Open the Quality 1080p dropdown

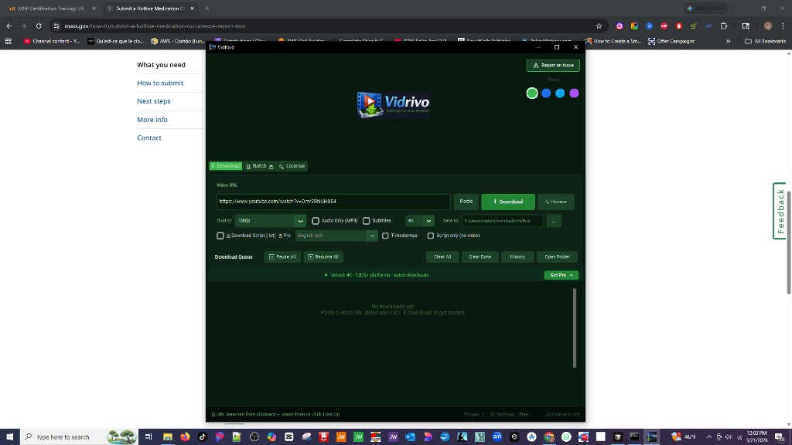click(x=270, y=221)
